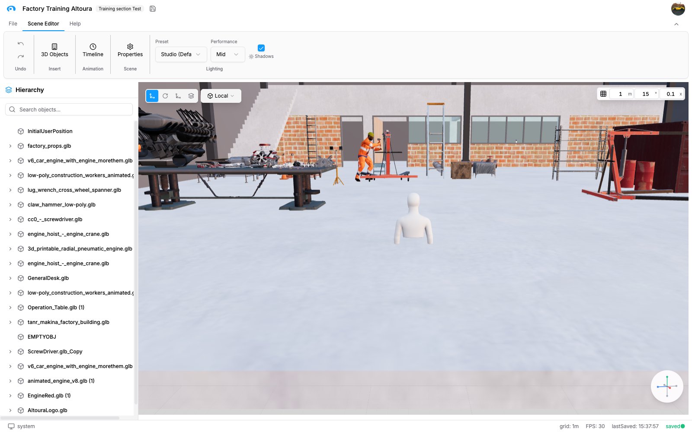Click the Factory Training Altoura title

tap(57, 9)
